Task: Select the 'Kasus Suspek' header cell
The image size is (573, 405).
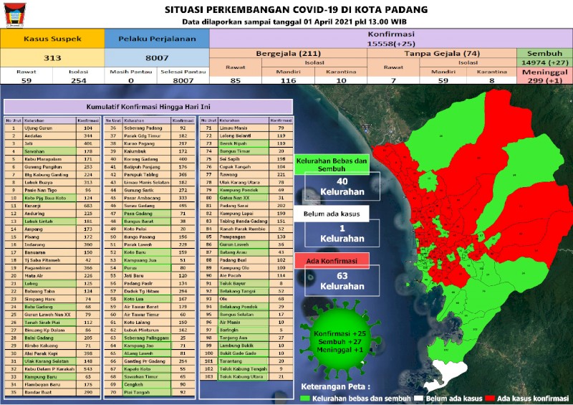Action: pos(52,39)
